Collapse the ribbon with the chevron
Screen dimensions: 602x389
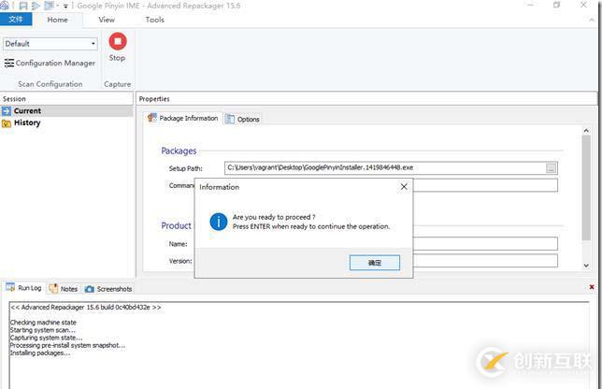point(591,20)
